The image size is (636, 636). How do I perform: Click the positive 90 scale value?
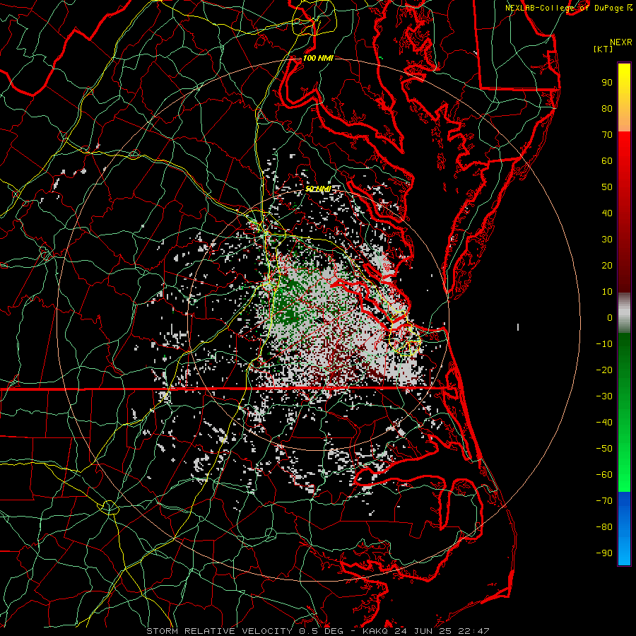click(607, 83)
